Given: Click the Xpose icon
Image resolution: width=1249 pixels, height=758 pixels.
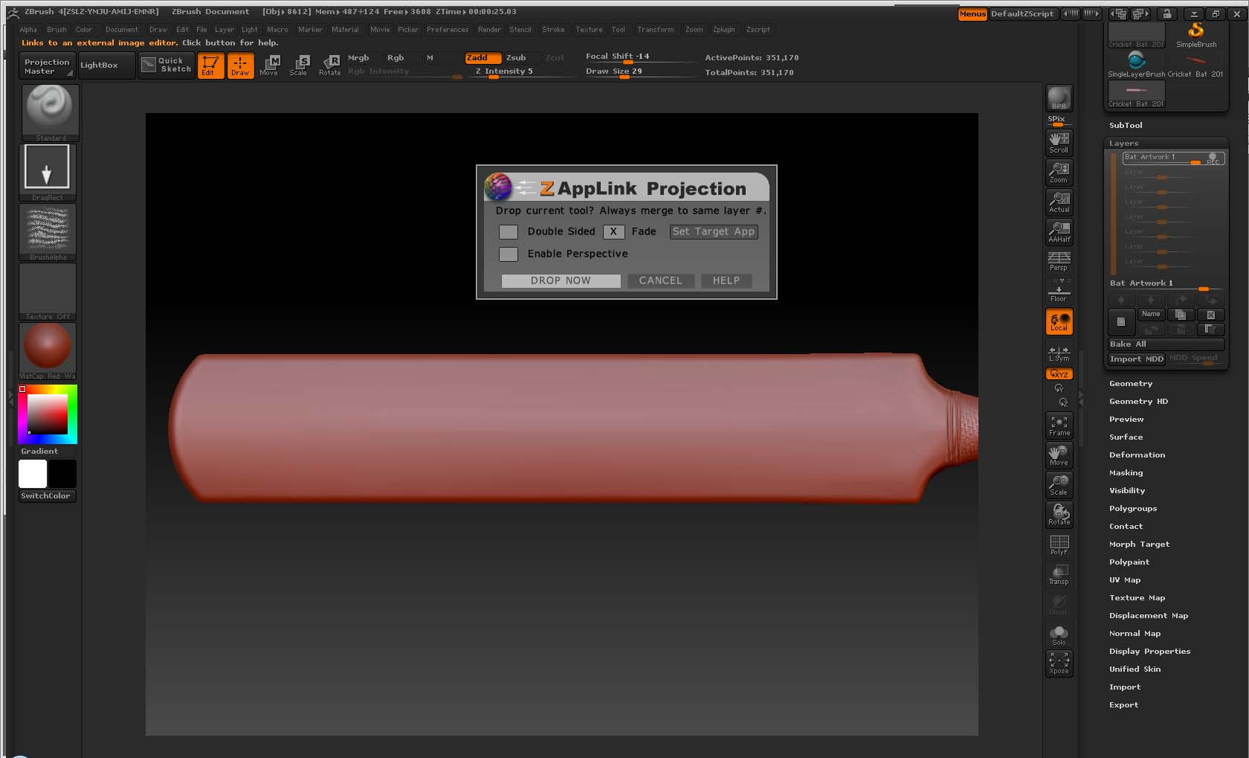Looking at the screenshot, I should 1059,664.
